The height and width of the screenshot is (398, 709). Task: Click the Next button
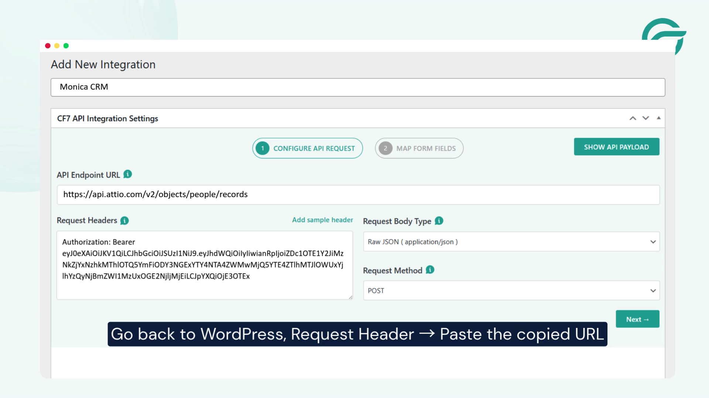[637, 319]
